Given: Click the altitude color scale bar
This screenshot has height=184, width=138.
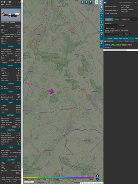Looking at the screenshot, I should pos(58,178).
